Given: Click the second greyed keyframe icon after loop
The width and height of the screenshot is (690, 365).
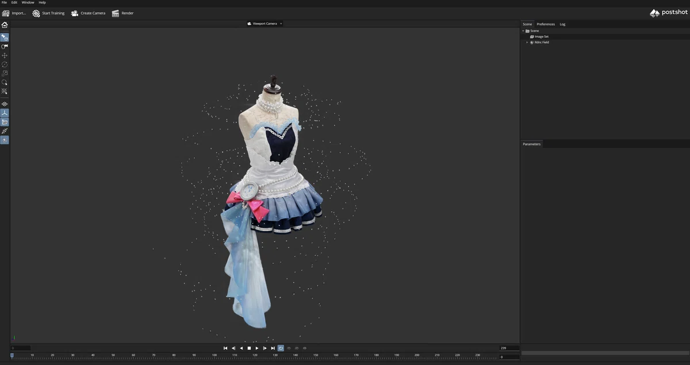Looking at the screenshot, I should [297, 348].
